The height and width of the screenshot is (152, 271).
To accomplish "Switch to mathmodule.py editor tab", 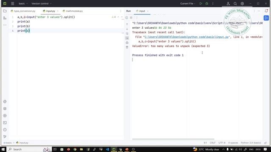I will [73, 11].
